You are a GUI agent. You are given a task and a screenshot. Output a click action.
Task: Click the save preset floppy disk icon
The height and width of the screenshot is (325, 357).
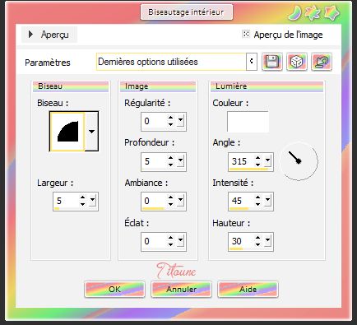[x=272, y=62]
